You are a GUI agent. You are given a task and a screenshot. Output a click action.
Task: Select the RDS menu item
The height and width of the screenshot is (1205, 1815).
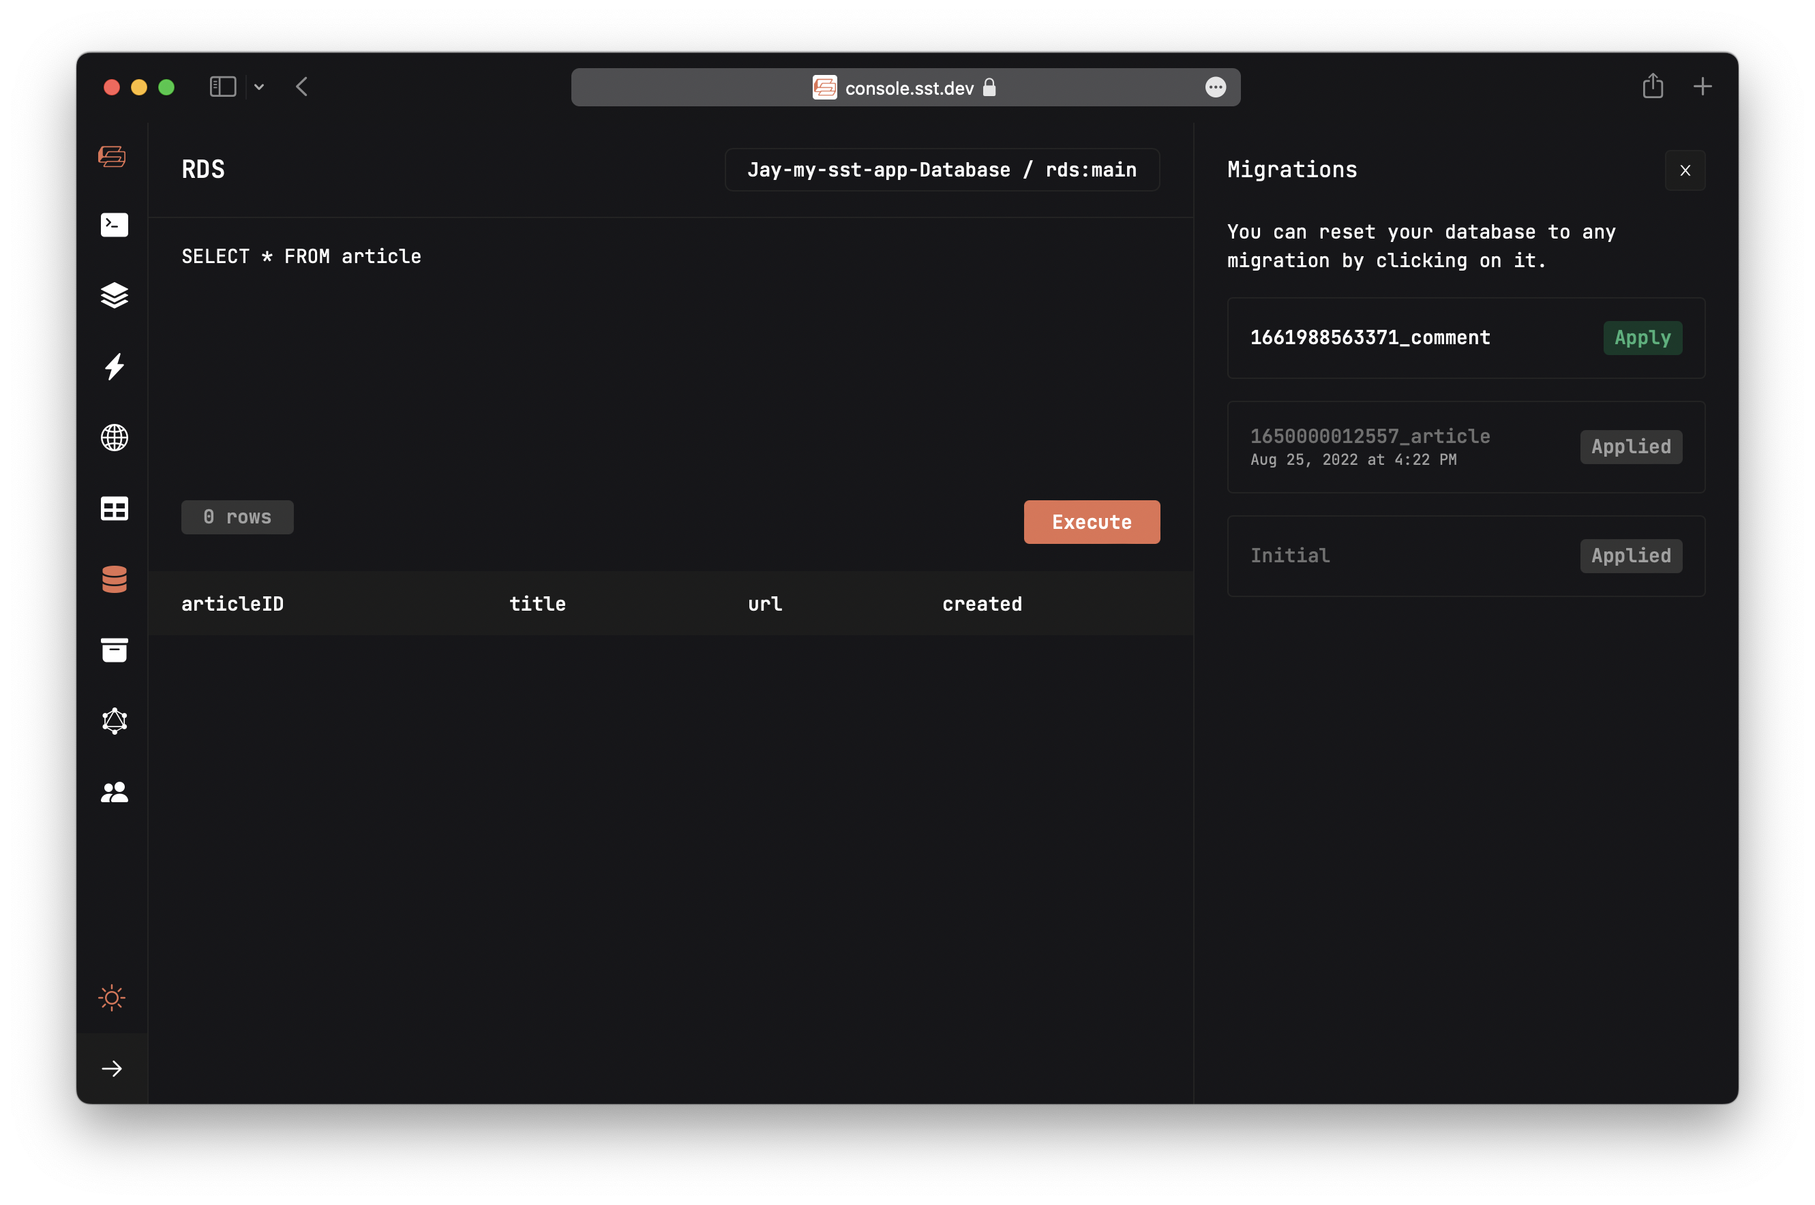[x=113, y=579]
